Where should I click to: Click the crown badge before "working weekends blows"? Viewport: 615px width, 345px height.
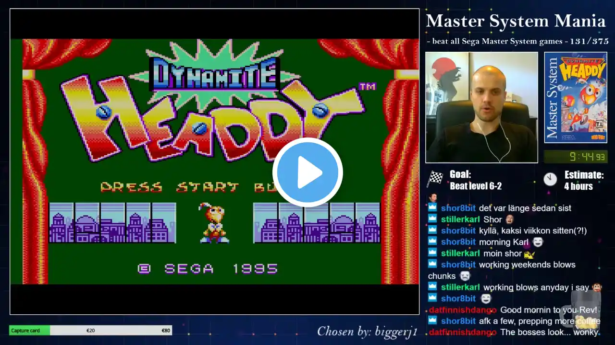(x=432, y=264)
